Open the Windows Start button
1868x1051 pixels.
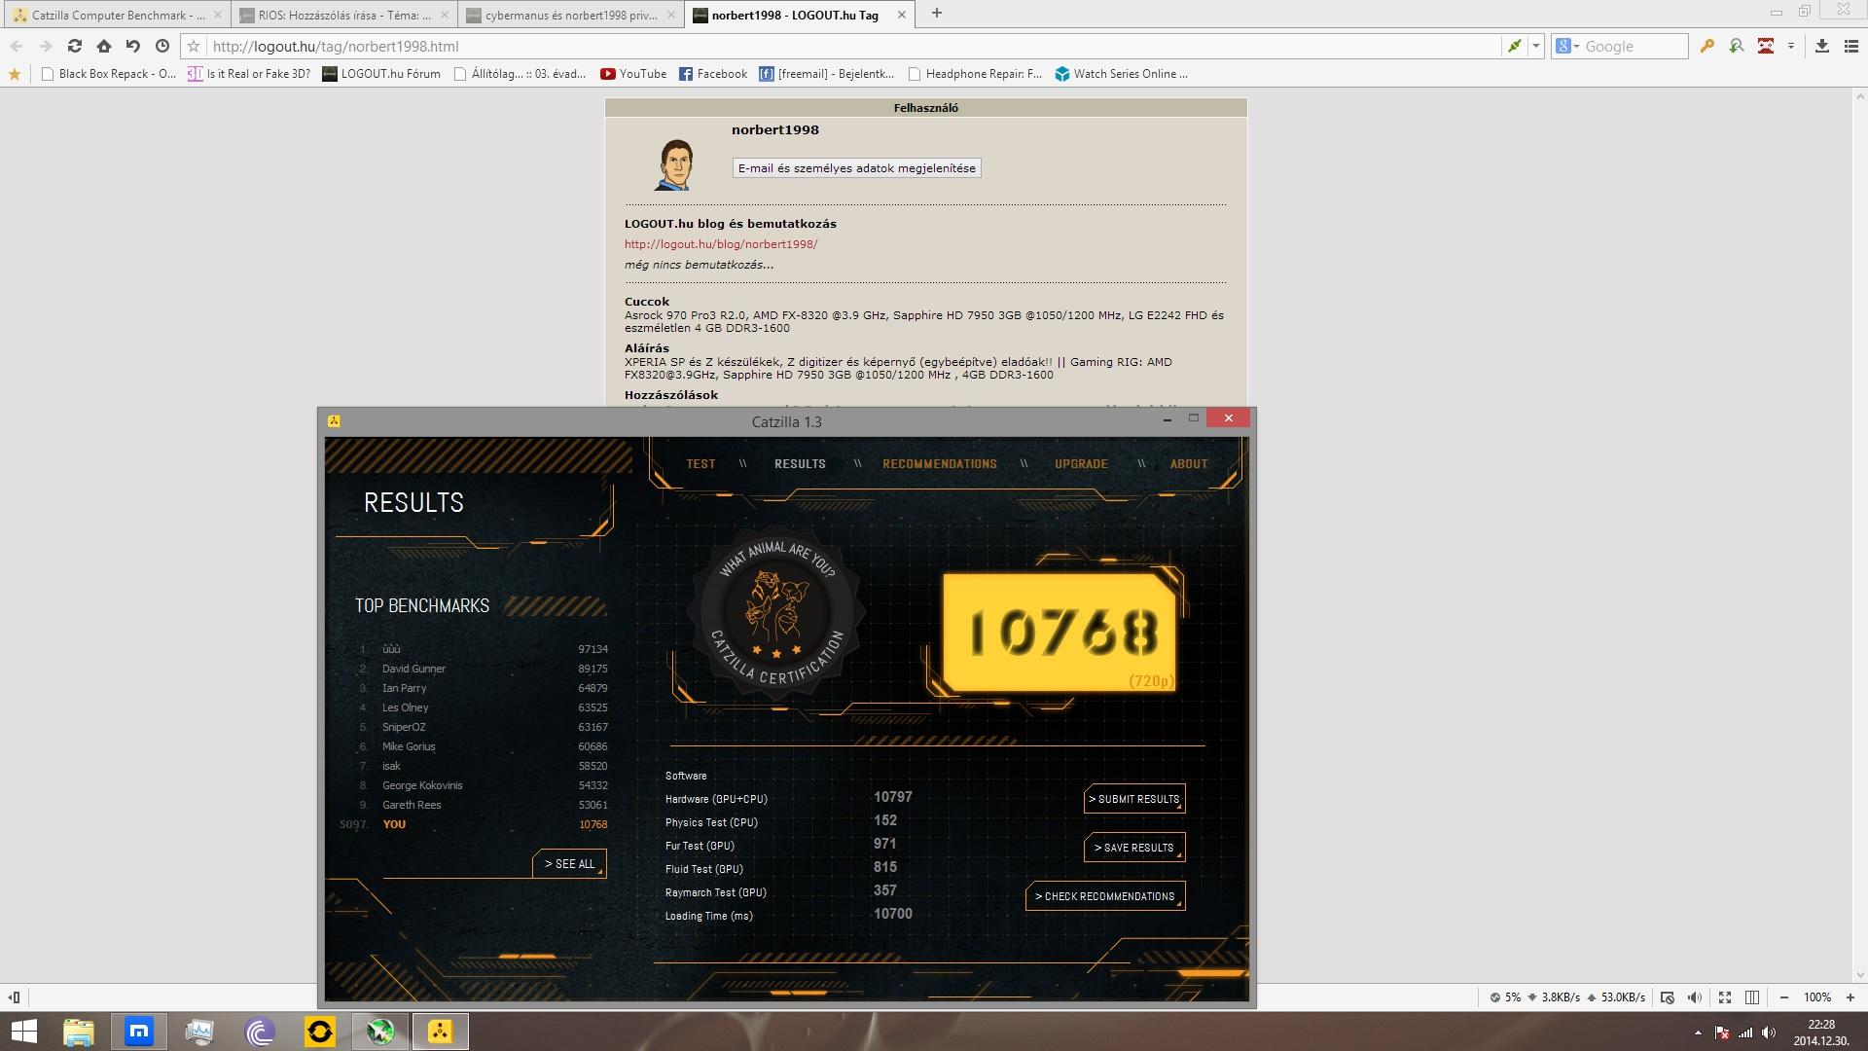tap(24, 1032)
